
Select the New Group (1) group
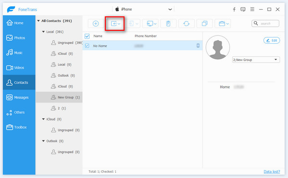(59, 97)
